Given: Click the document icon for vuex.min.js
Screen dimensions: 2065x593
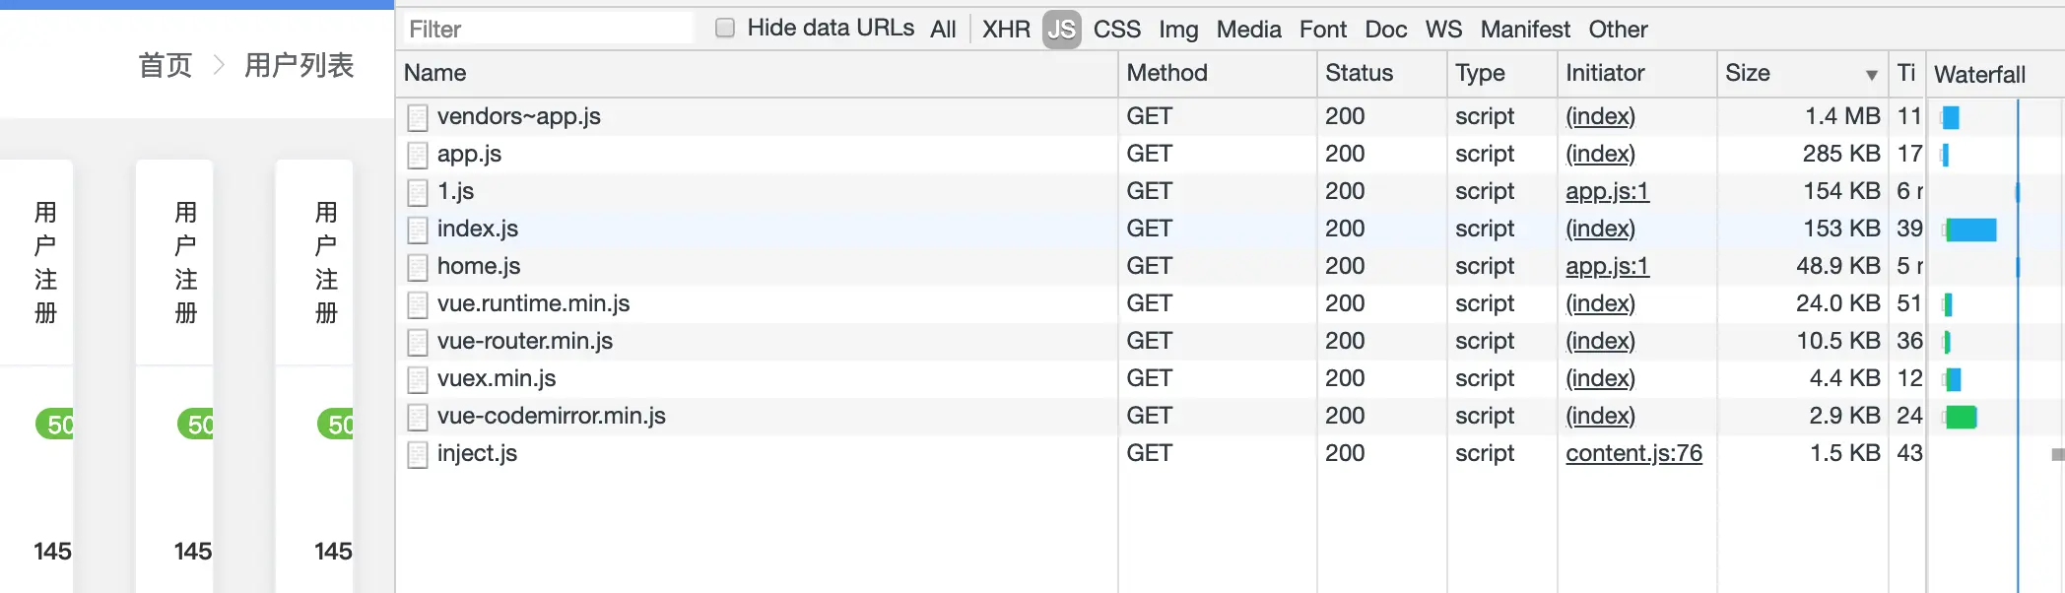Looking at the screenshot, I should [x=418, y=379].
